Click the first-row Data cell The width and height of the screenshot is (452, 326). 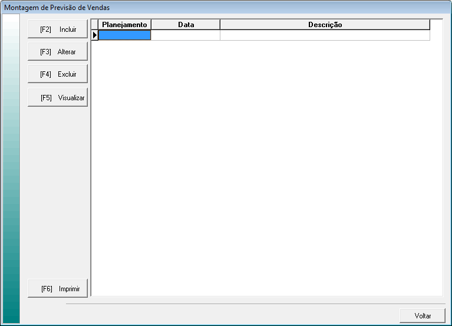click(x=186, y=35)
